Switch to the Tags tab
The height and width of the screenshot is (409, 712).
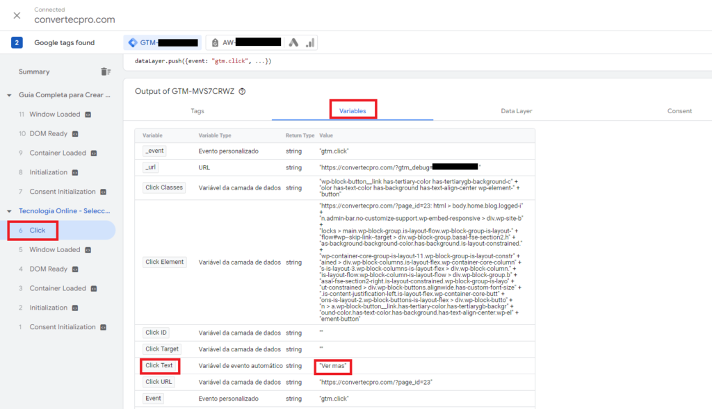(x=197, y=111)
